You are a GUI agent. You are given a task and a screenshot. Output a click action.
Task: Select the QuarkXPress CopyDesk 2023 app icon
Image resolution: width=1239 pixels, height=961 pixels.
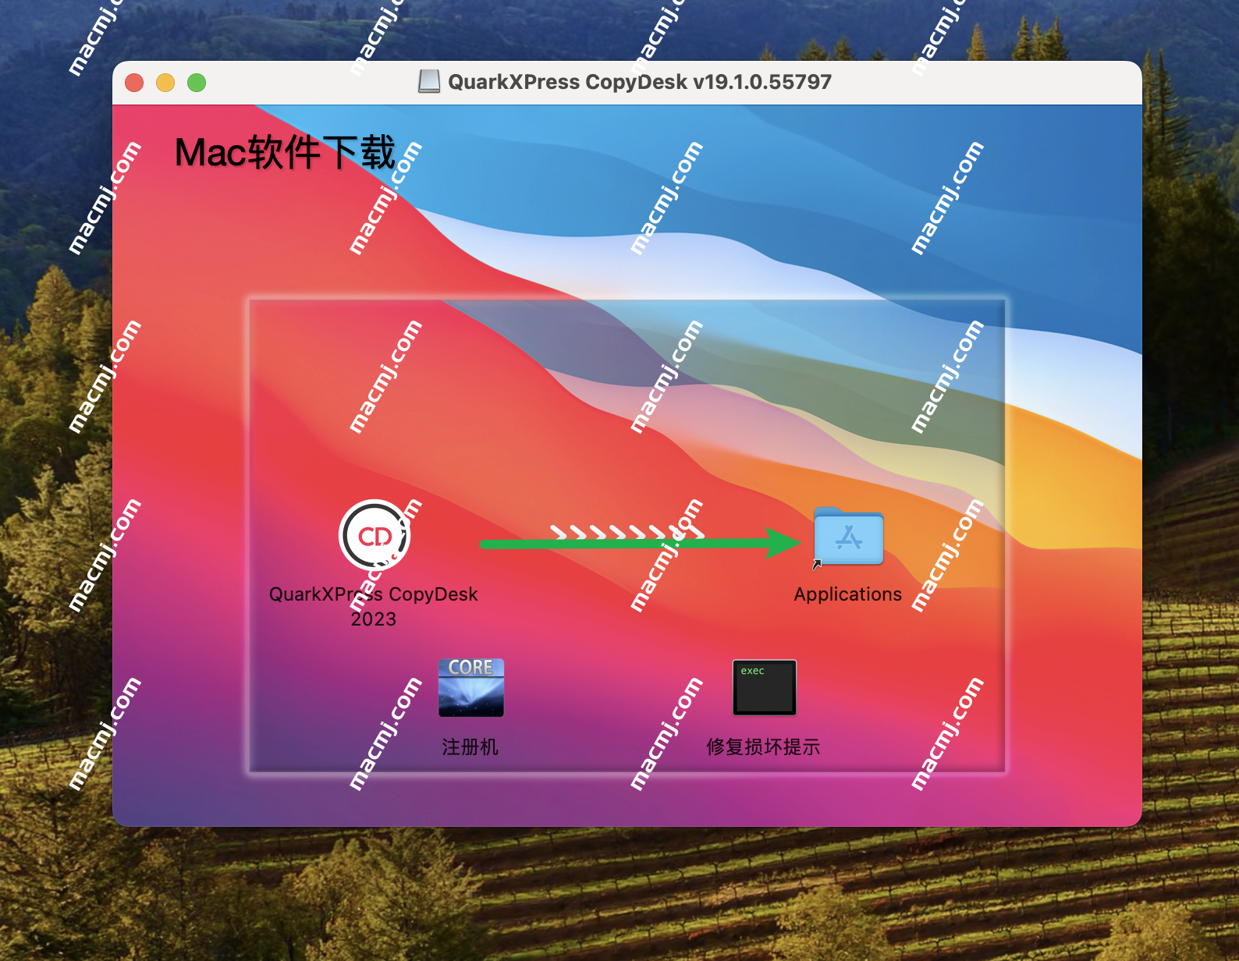point(375,535)
